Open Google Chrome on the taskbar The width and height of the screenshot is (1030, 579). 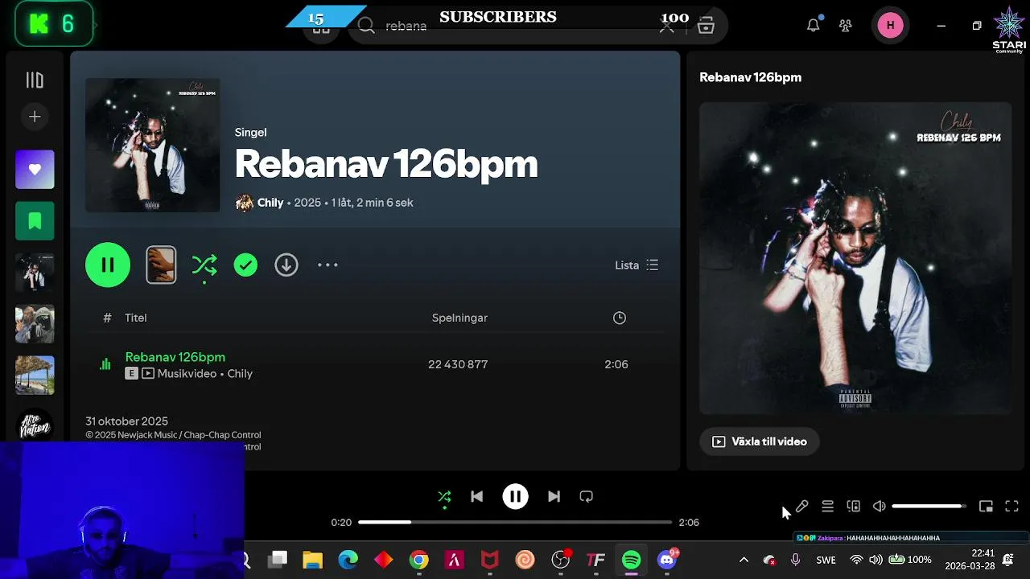tap(418, 560)
